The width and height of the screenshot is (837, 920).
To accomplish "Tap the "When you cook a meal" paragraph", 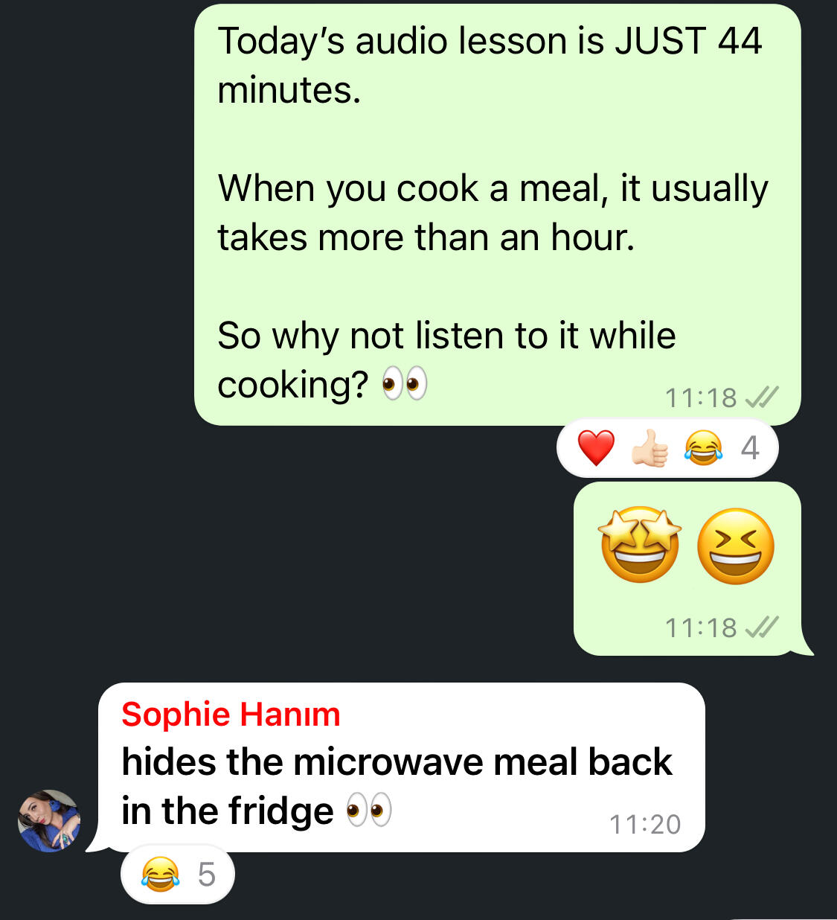I will (493, 213).
